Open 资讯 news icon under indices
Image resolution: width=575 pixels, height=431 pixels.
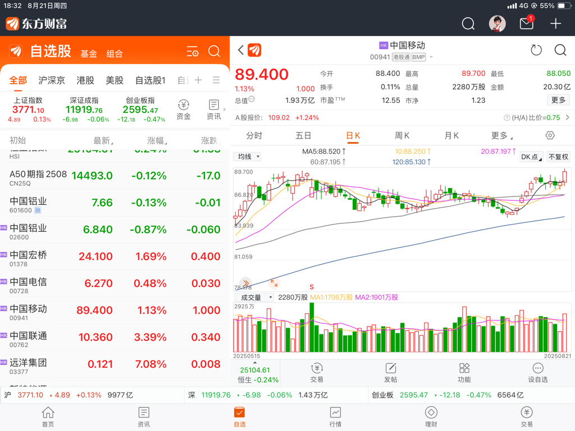[214, 109]
